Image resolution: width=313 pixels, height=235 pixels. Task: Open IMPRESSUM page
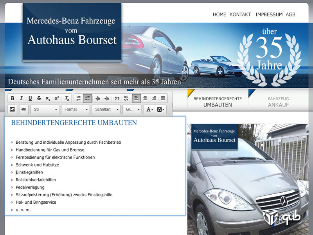[269, 14]
